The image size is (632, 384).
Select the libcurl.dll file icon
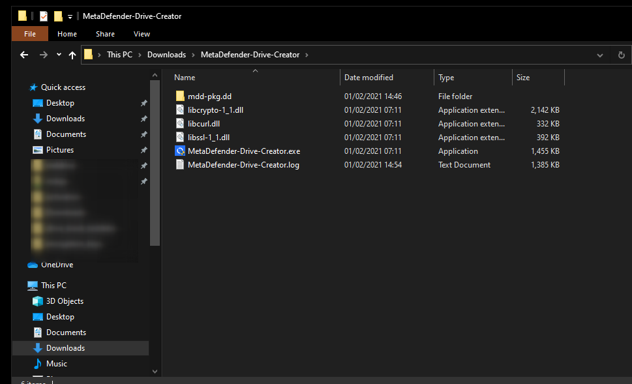[x=180, y=123]
